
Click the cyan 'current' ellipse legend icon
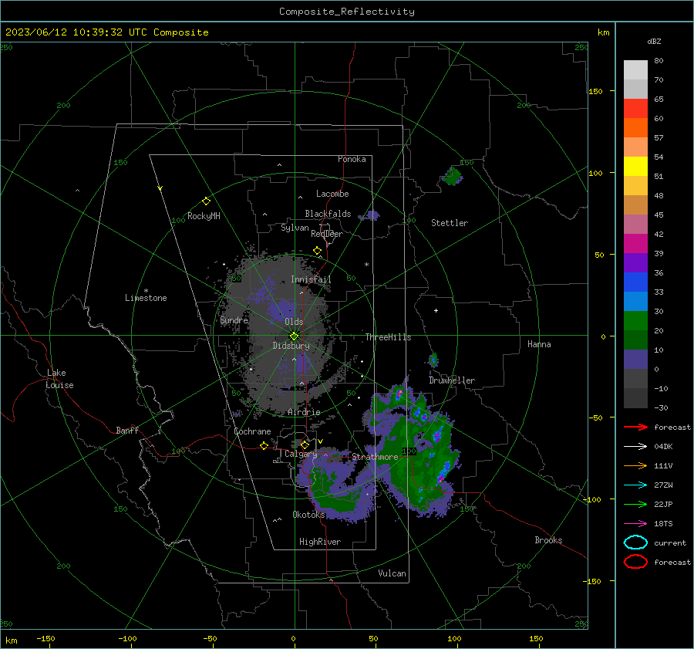tap(635, 543)
